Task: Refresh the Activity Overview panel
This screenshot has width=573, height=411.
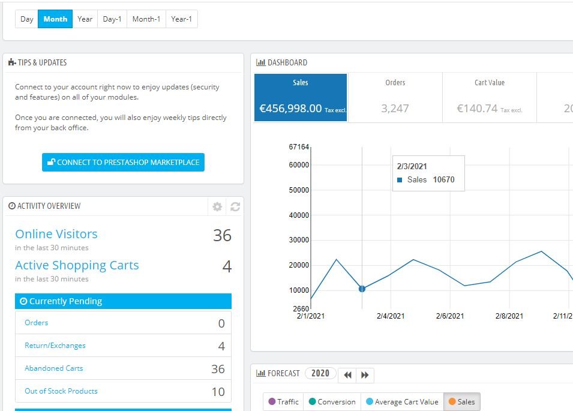Action: (x=235, y=207)
